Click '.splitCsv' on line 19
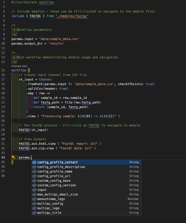186x223 pixels. click(35, 89)
